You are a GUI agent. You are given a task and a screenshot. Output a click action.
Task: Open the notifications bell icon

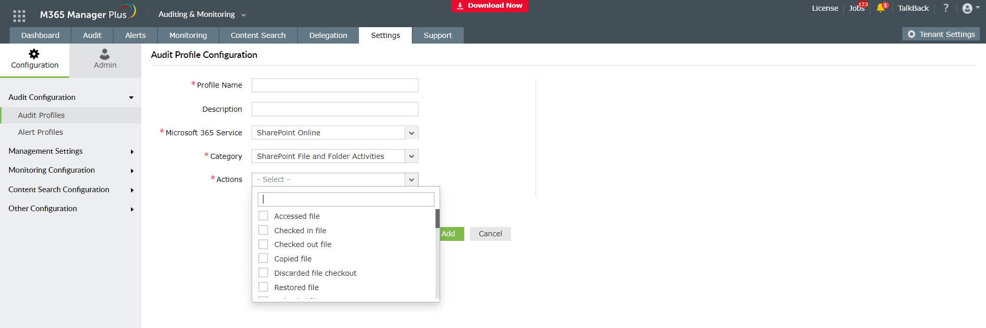[x=881, y=8]
